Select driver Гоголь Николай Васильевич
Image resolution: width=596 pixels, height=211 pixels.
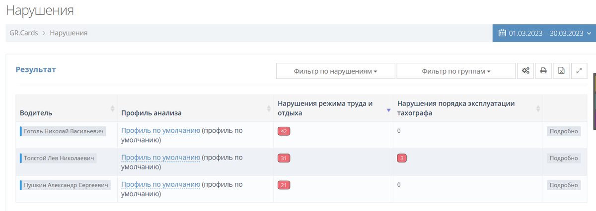(63, 131)
